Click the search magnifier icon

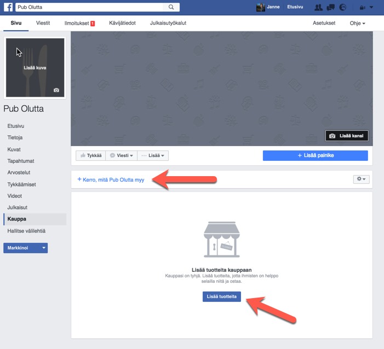pos(171,7)
